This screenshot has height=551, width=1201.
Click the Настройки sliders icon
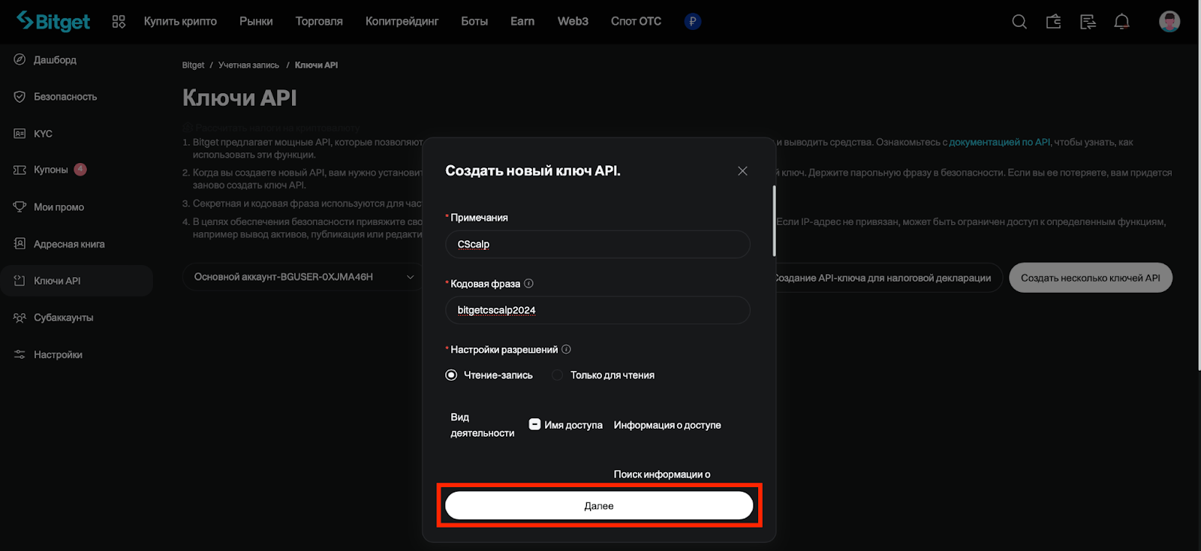[20, 354]
